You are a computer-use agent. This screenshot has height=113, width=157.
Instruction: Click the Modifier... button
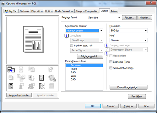pos(145,17)
